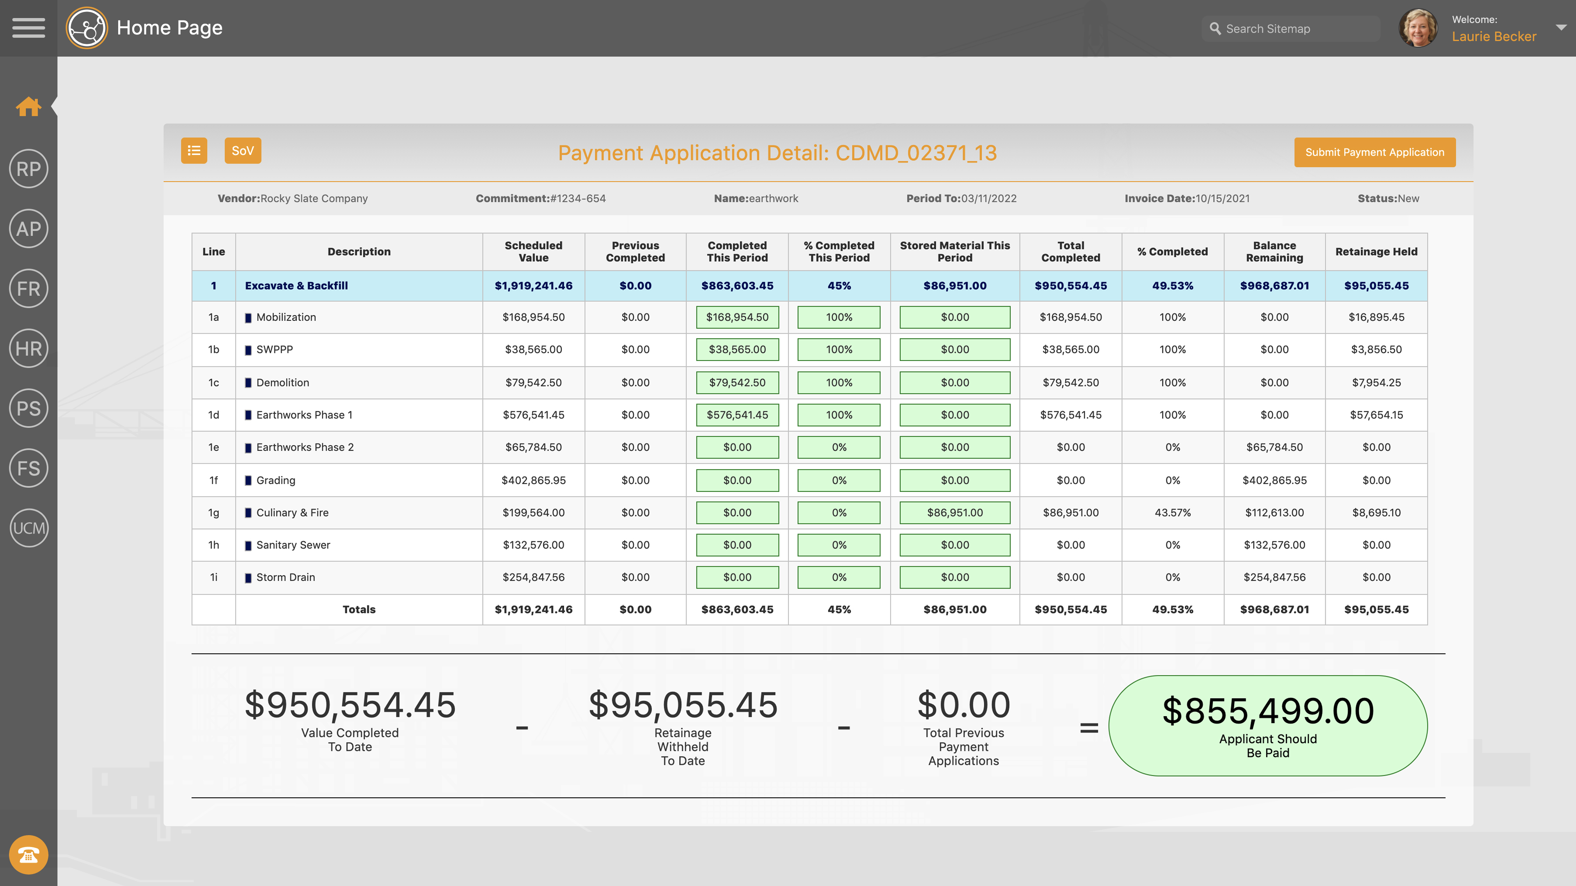This screenshot has height=886, width=1576.
Task: Open the list view icon near SoV
Action: click(194, 150)
